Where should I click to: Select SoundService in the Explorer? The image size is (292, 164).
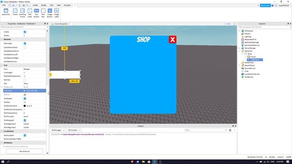(x=250, y=68)
